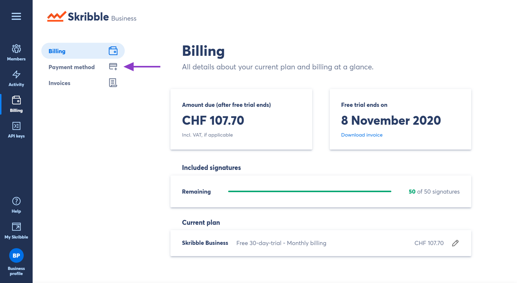517x283 pixels.
Task: Click the Download invoice link
Action: [361, 135]
